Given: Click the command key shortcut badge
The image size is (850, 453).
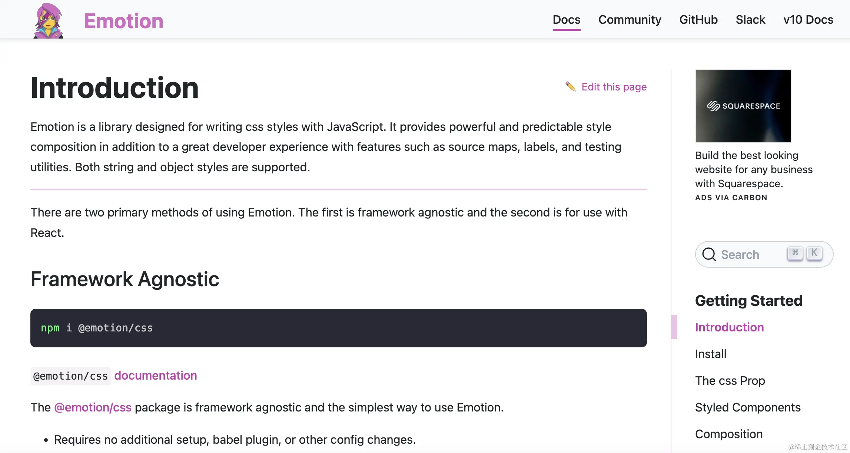Looking at the screenshot, I should (x=795, y=253).
